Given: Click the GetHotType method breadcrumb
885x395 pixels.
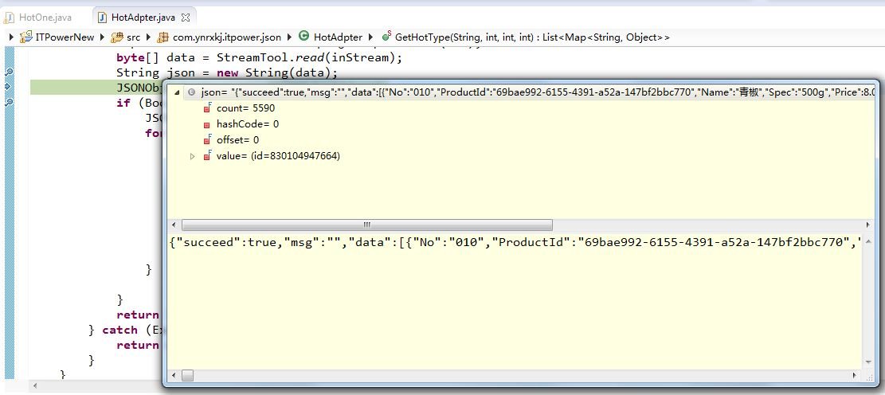Looking at the screenshot, I should (x=532, y=37).
